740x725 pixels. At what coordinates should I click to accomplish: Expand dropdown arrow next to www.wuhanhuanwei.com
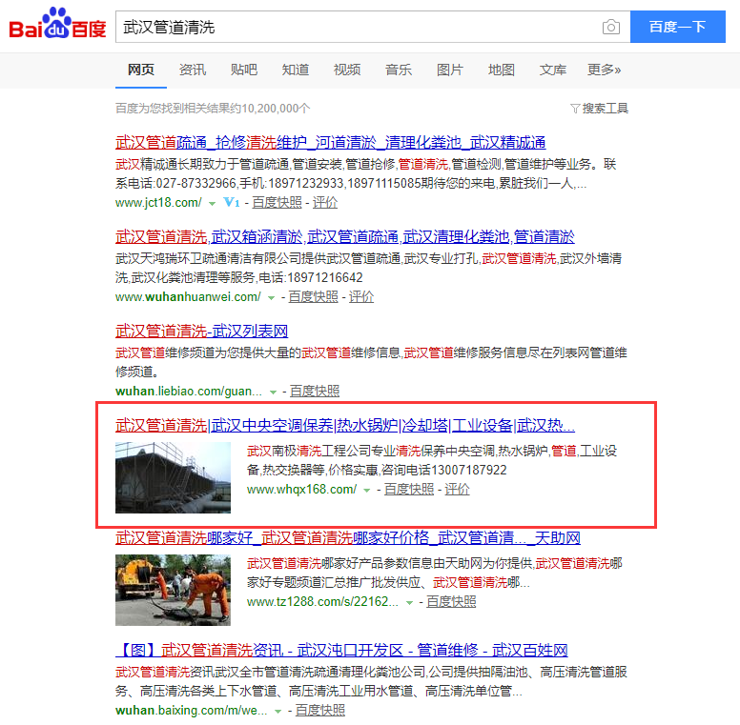[272, 298]
